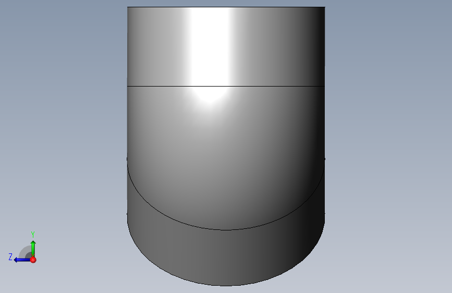Screen dimensions: 452x293
Task: Select the upper cylindrical face of the model
Action: tap(226, 46)
